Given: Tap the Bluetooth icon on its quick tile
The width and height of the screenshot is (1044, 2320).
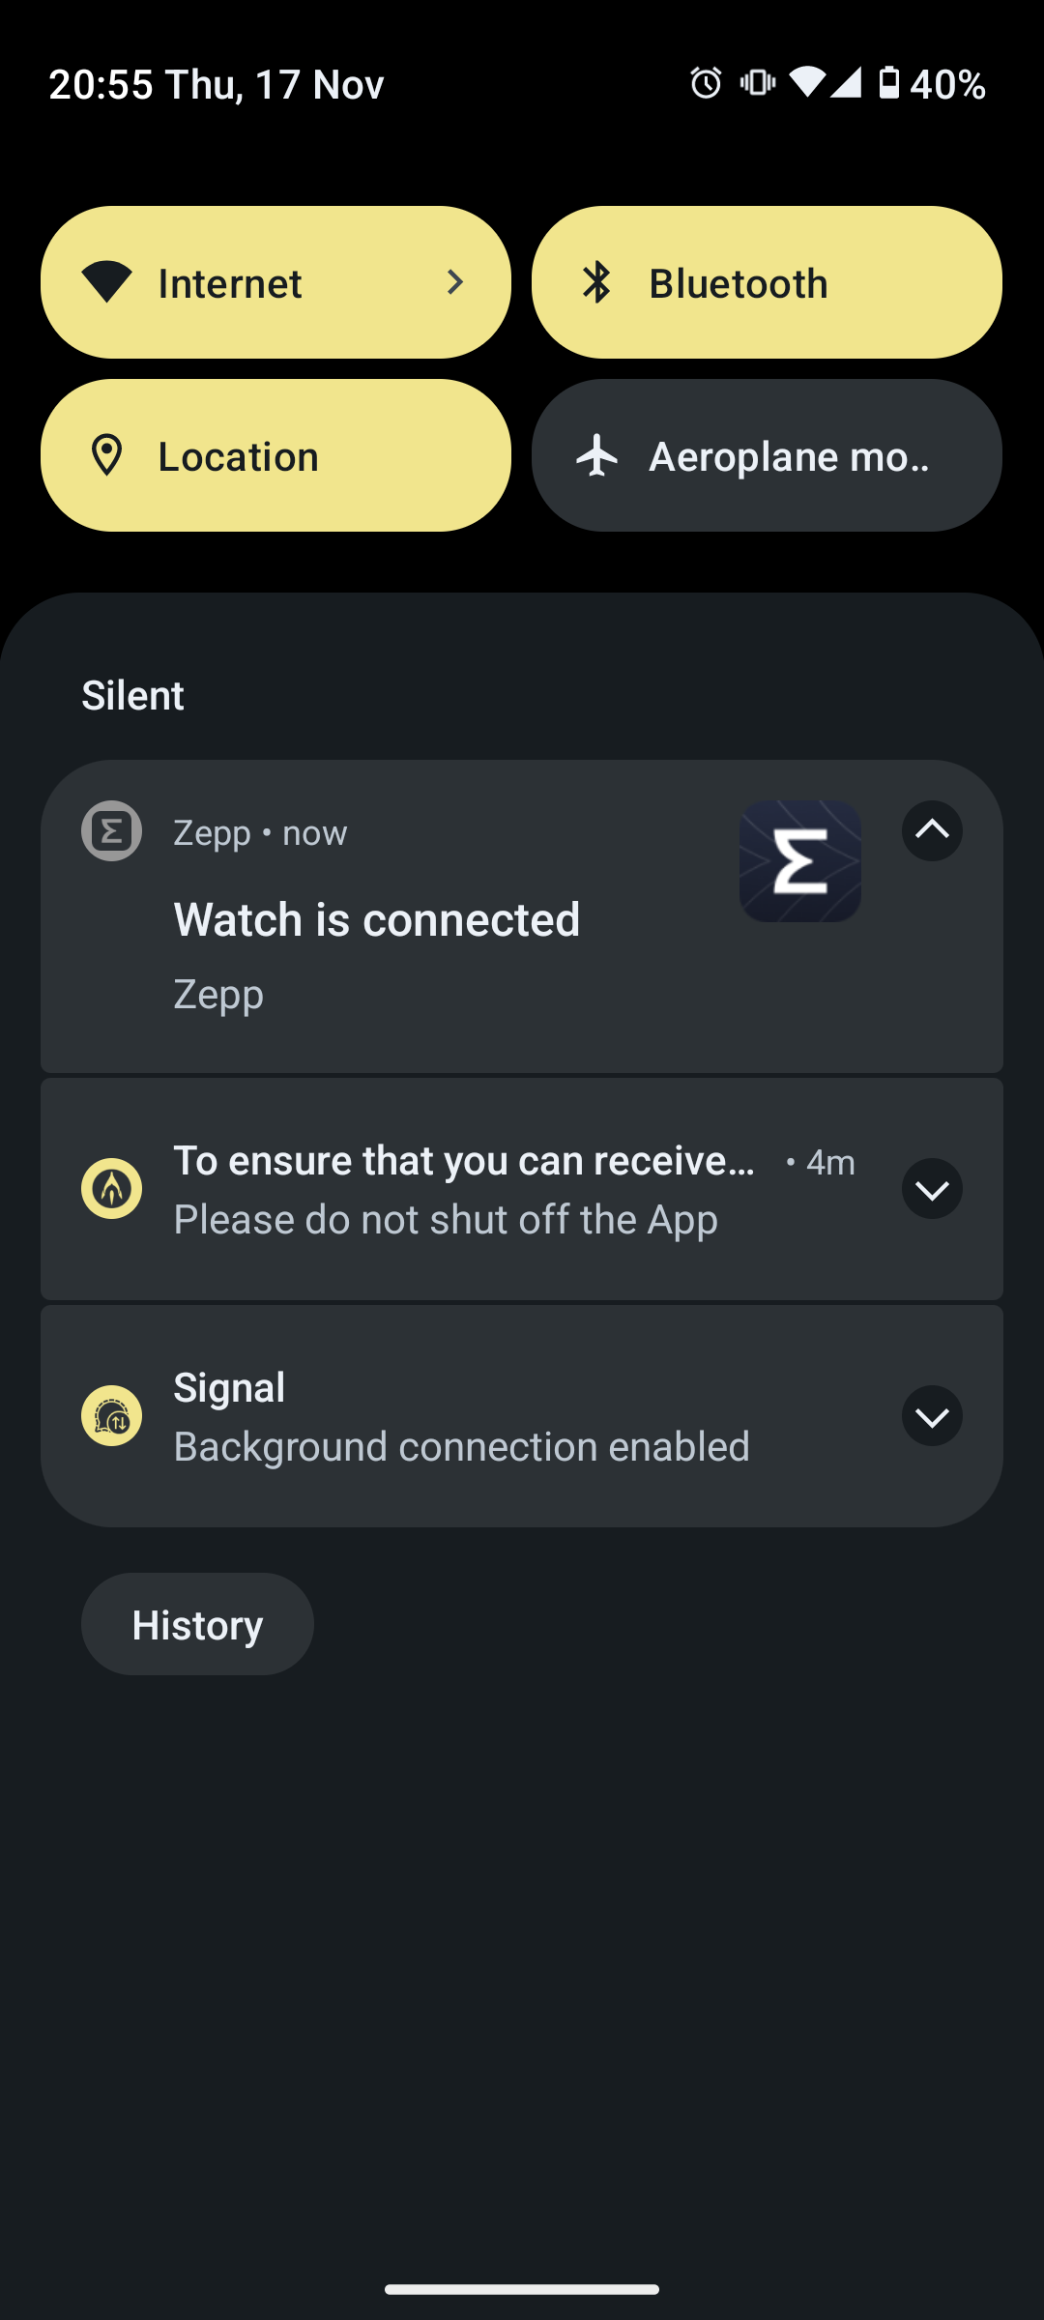Looking at the screenshot, I should 599,281.
